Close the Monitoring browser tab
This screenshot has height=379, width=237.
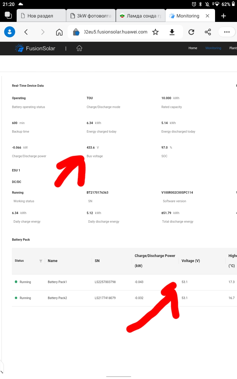pos(208,16)
